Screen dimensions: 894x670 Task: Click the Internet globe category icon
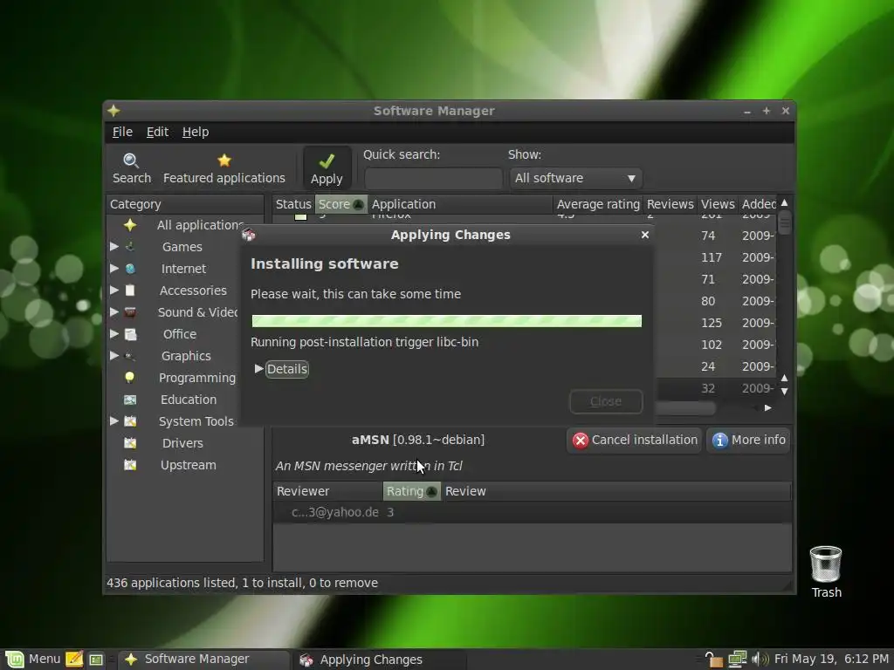[130, 269]
